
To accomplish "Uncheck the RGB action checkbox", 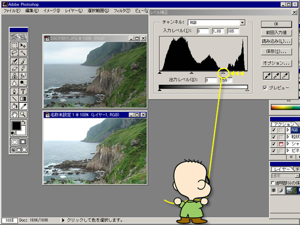I will pos(273,130).
